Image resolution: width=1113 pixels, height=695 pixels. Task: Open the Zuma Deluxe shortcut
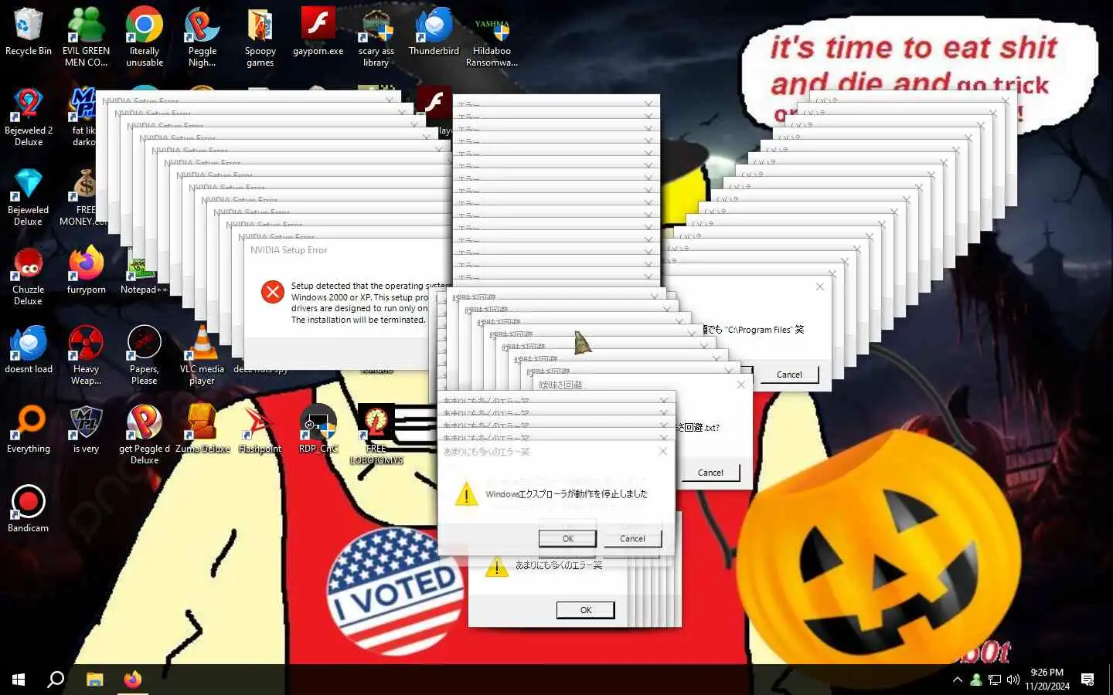click(203, 429)
